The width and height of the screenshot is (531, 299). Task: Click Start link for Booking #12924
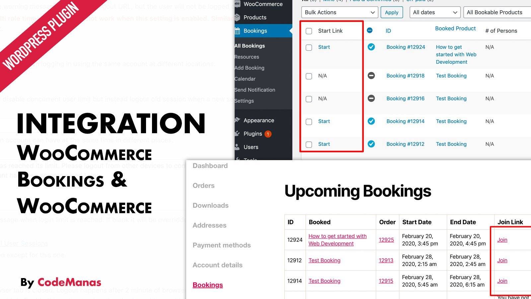[324, 47]
